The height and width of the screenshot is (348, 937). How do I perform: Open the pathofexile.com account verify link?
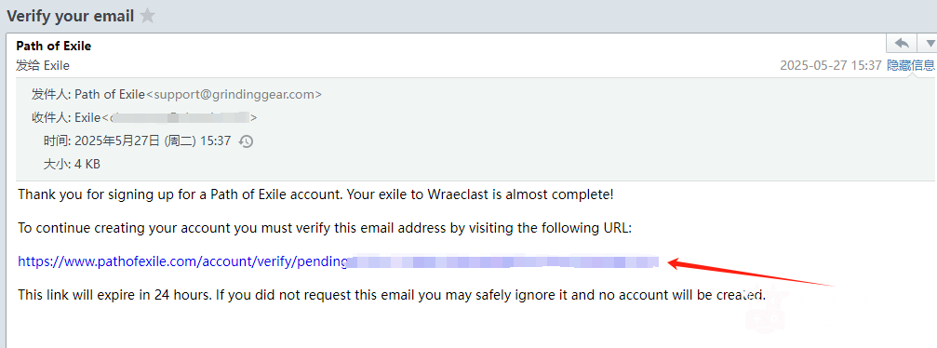click(x=338, y=261)
